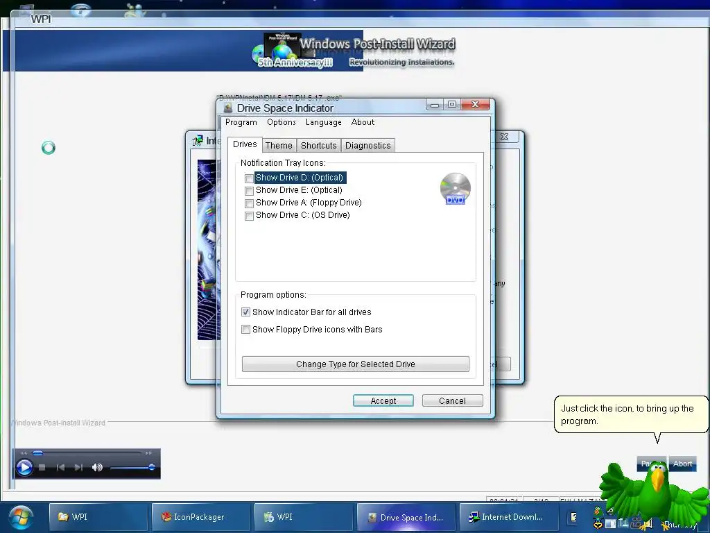The height and width of the screenshot is (533, 710).
Task: Switch to IconPackager in the taskbar
Action: pyautogui.click(x=201, y=517)
